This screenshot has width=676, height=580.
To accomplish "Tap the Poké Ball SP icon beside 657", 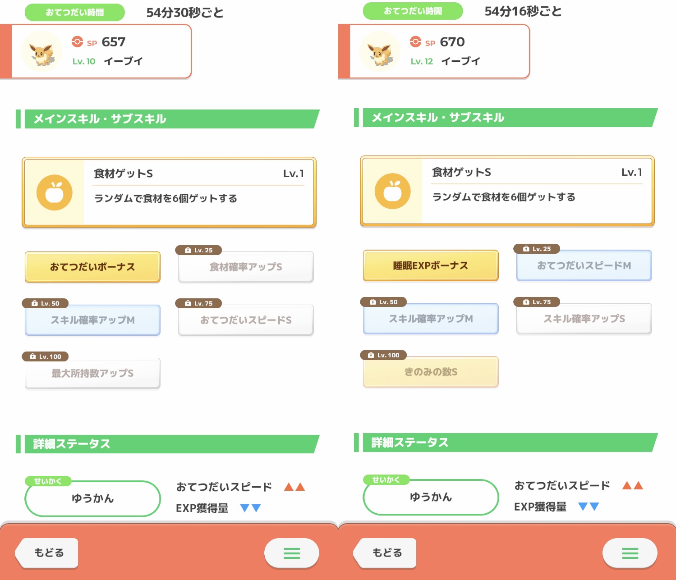I will pyautogui.click(x=77, y=42).
